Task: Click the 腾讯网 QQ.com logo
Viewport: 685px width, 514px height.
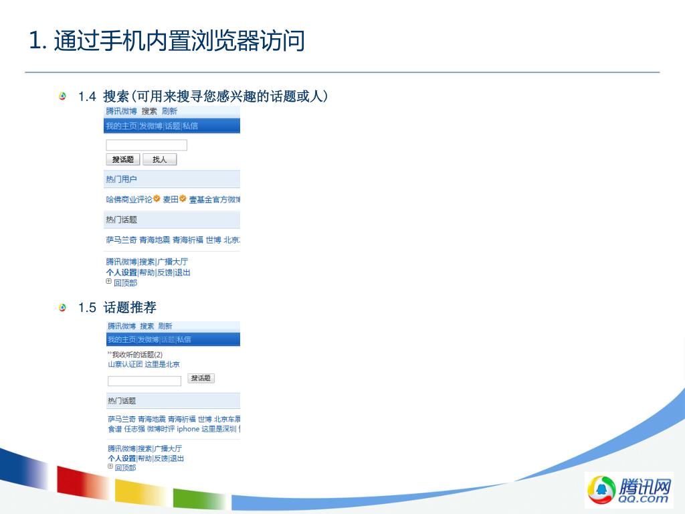Action: point(629,489)
